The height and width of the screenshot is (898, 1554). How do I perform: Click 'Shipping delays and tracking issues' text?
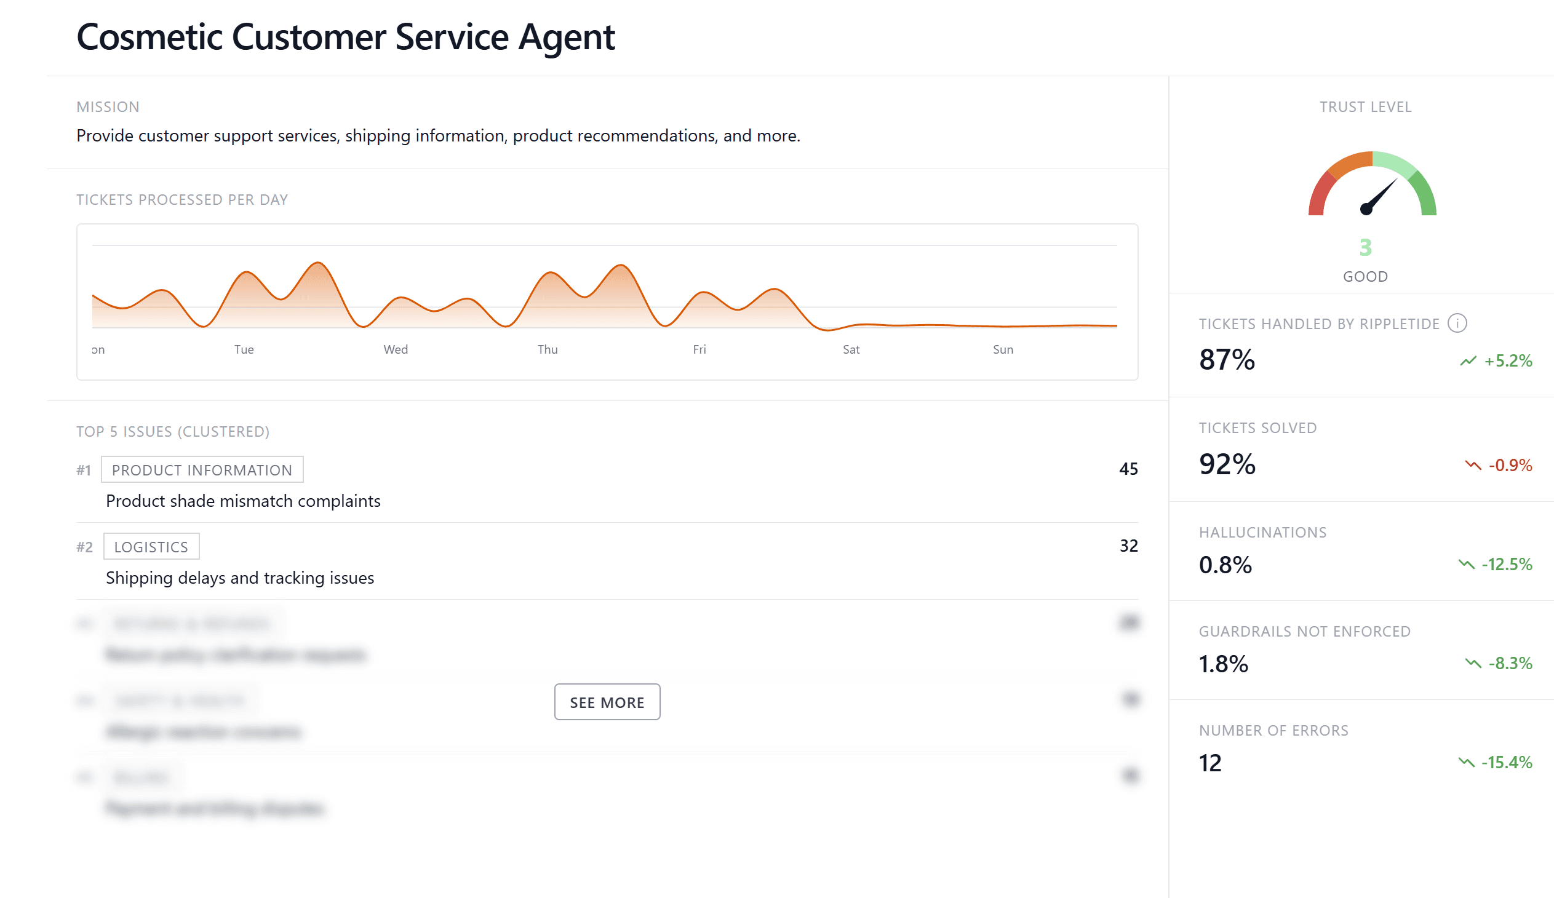tap(240, 578)
